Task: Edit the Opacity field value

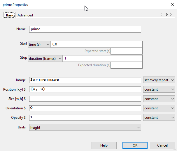Action: 85,118
